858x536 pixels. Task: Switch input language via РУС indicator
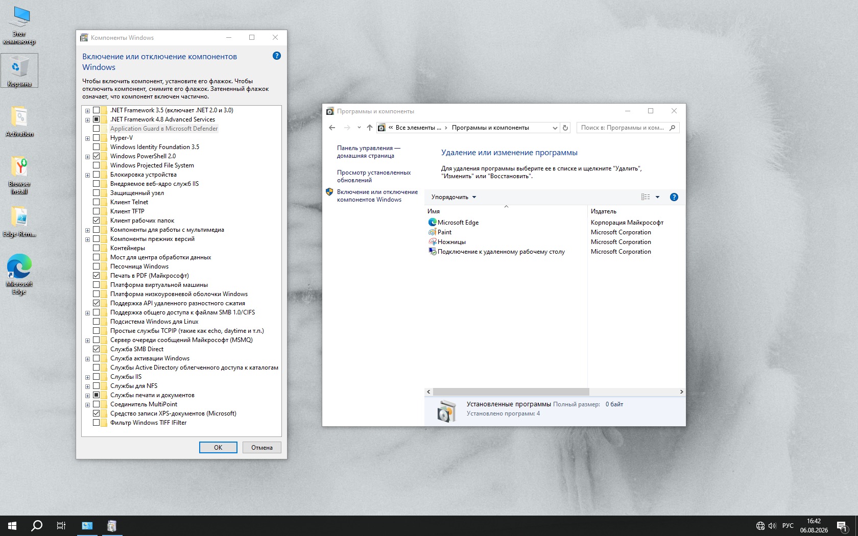pyautogui.click(x=788, y=526)
